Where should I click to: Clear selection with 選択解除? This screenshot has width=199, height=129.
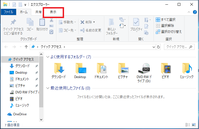tap(165, 26)
